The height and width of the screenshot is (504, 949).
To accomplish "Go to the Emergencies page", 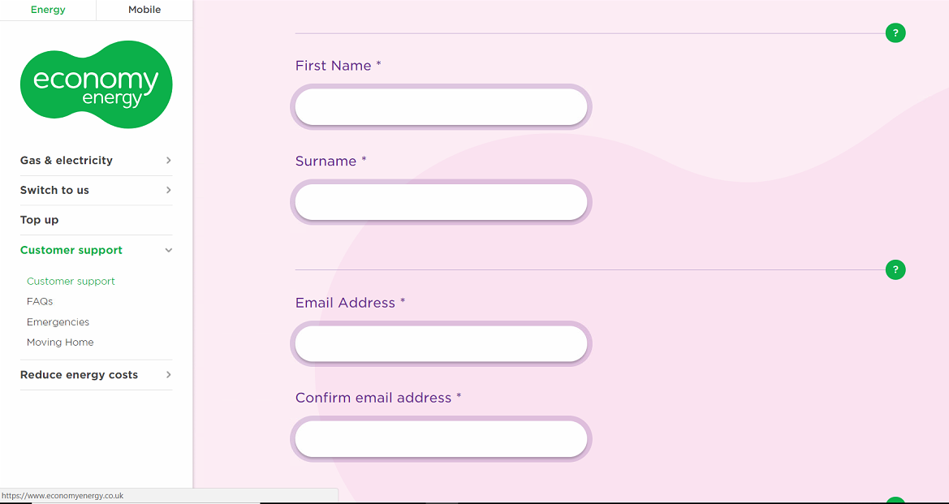I will 58,322.
